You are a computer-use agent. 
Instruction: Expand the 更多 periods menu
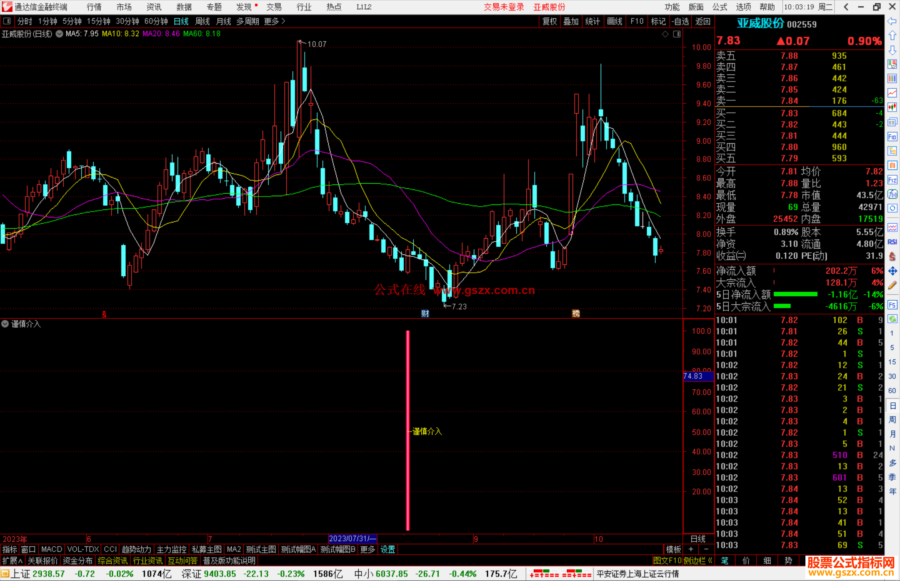(x=275, y=21)
